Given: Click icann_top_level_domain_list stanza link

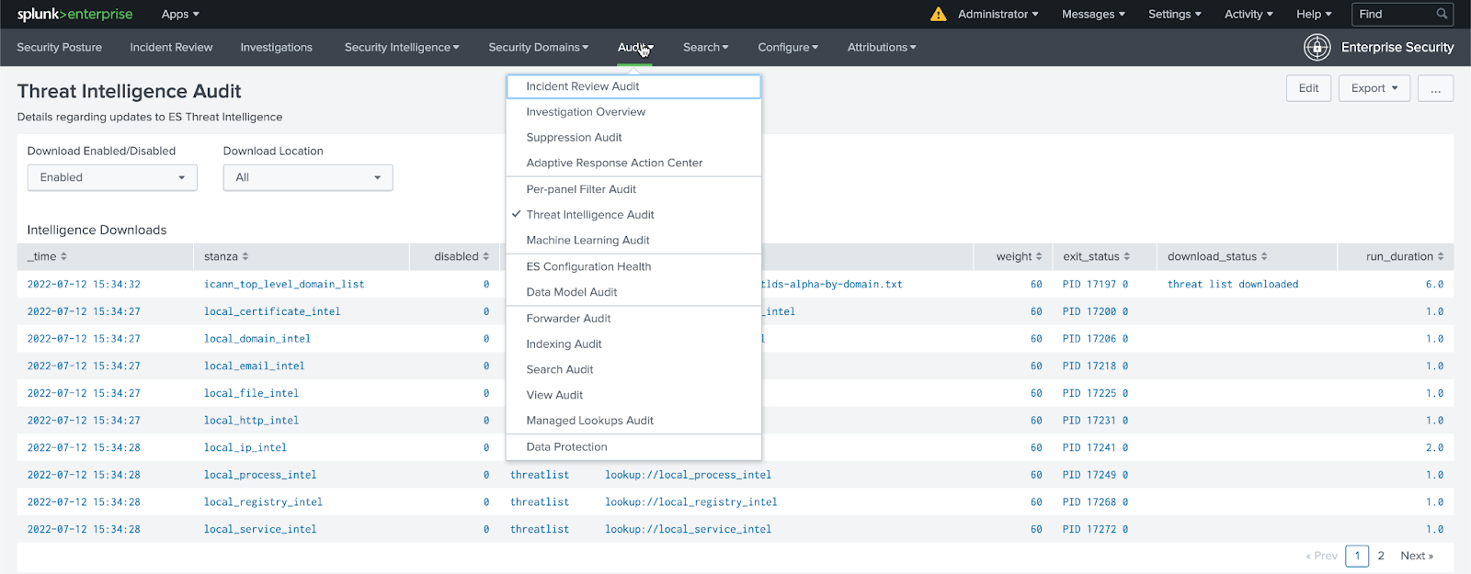Looking at the screenshot, I should tap(284, 285).
